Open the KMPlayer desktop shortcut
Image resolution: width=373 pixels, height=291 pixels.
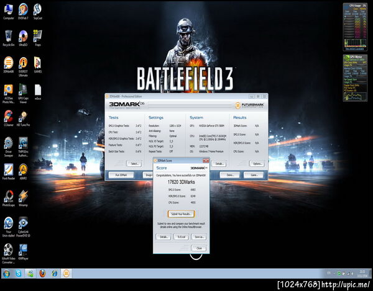pyautogui.click(x=23, y=251)
